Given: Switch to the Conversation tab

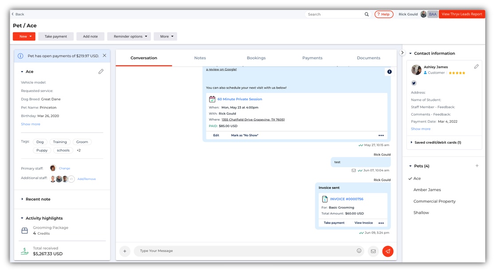Looking at the screenshot, I should [x=144, y=58].
